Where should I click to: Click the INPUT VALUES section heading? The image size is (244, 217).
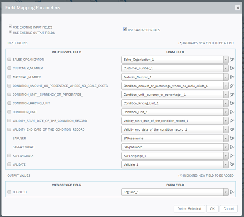[x=18, y=43]
